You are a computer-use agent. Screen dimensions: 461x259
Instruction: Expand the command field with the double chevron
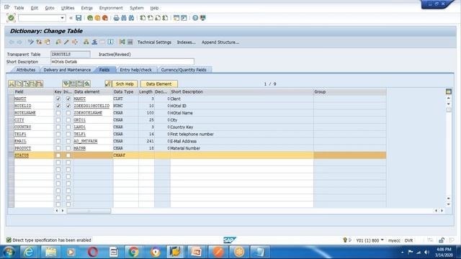(71, 18)
